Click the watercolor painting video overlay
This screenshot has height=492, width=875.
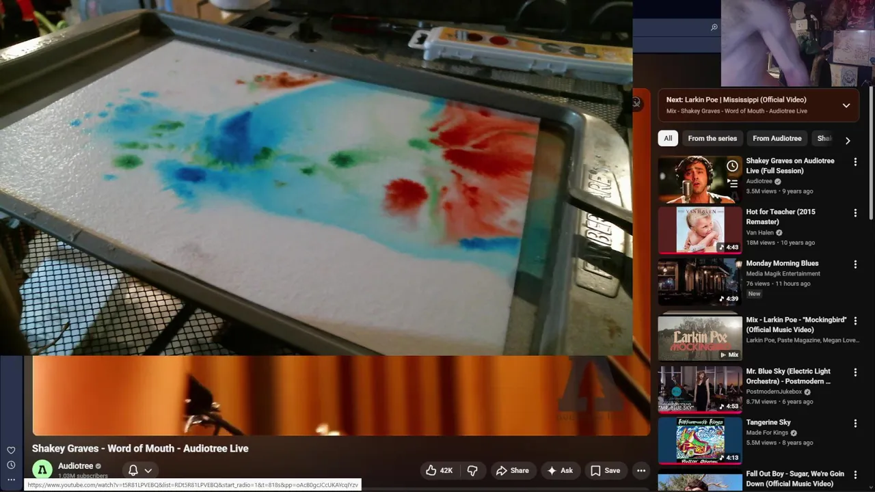[x=316, y=178]
